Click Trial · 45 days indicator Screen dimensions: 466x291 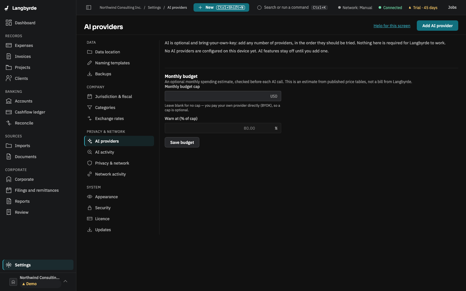coord(423,7)
